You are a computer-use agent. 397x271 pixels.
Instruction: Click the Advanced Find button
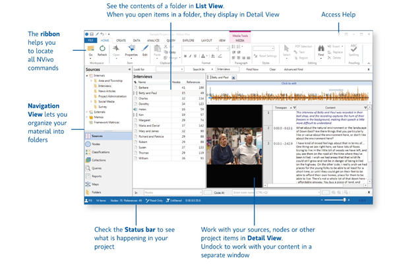click(x=293, y=69)
